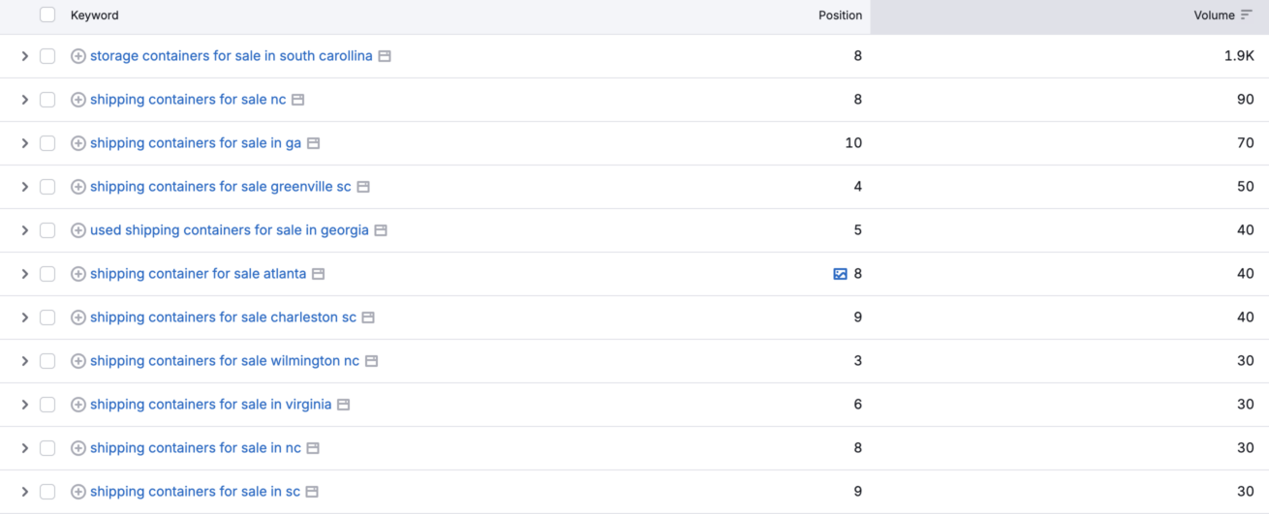This screenshot has height=514, width=1269.
Task: View SERP snapshot for sale in ga keyword
Action: (313, 143)
